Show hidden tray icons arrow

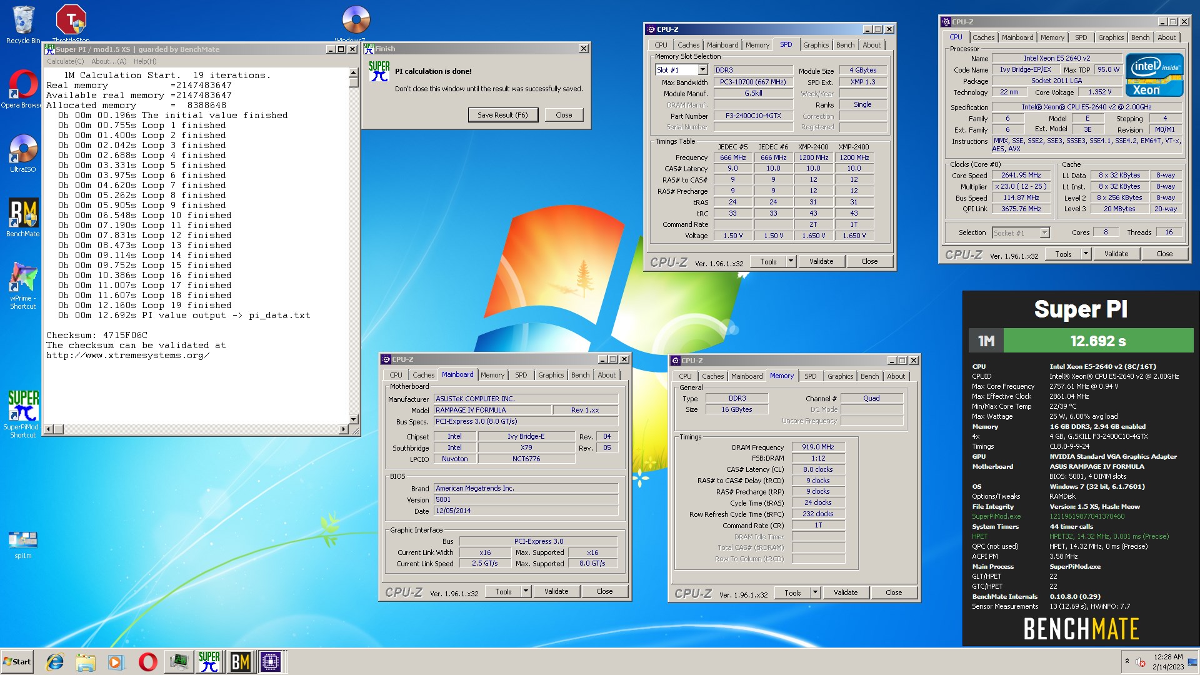click(x=1127, y=661)
